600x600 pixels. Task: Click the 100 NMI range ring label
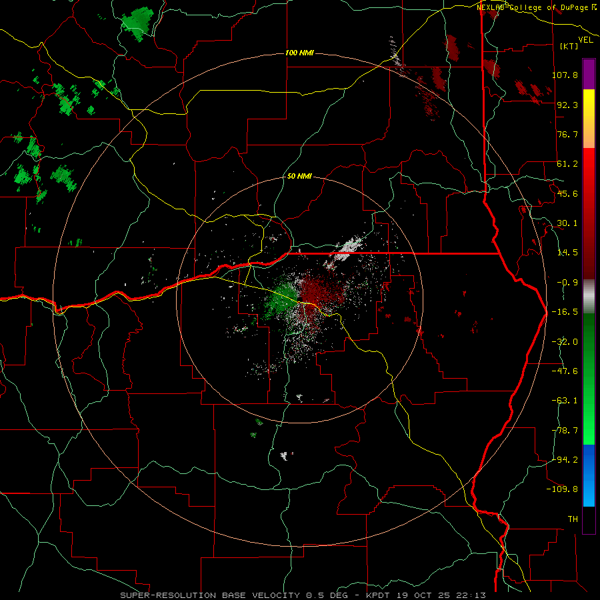299,53
